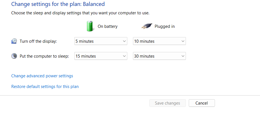Click the display clock icon
The height and width of the screenshot is (113, 260).
point(14,41)
